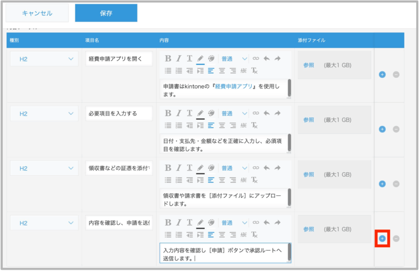Click 参照 to attach a file in third row
This screenshot has height=271, width=420.
pos(308,174)
